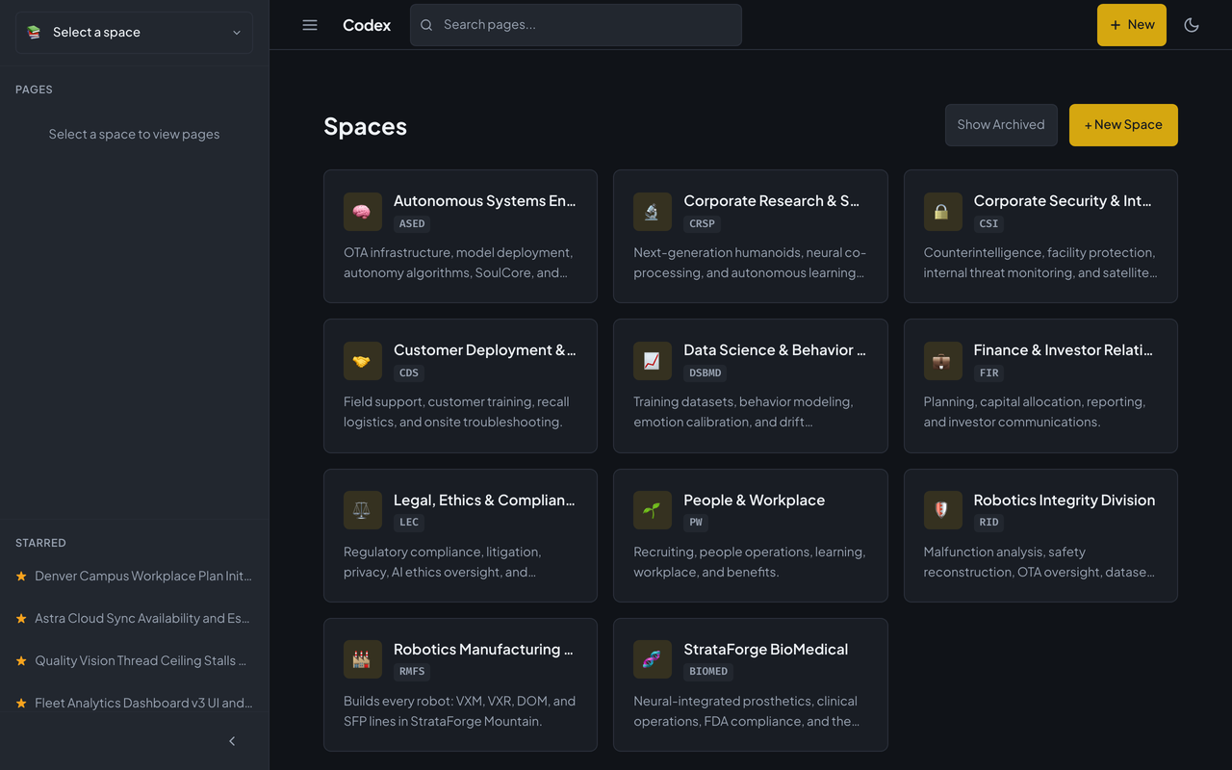Image resolution: width=1232 pixels, height=770 pixels.
Task: Click star beside Fleet Analytics Dashboard page
Action: (x=21, y=703)
